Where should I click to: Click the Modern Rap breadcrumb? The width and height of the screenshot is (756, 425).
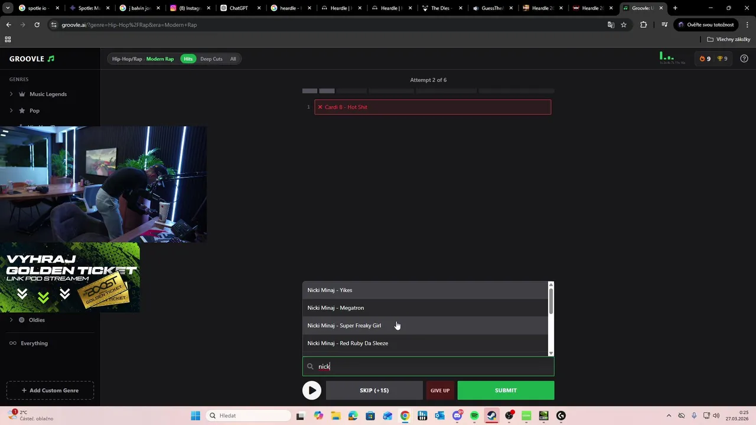click(x=160, y=59)
